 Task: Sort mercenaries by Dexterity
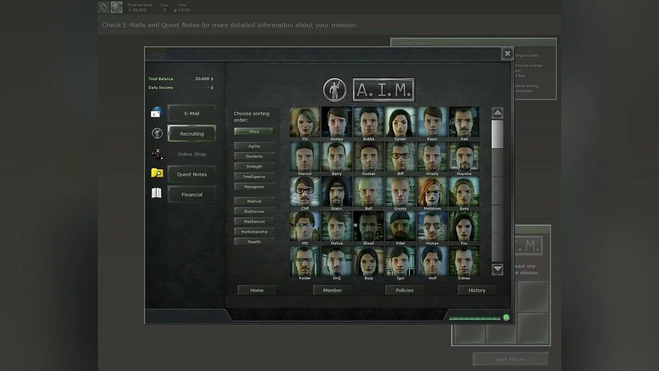coord(254,157)
